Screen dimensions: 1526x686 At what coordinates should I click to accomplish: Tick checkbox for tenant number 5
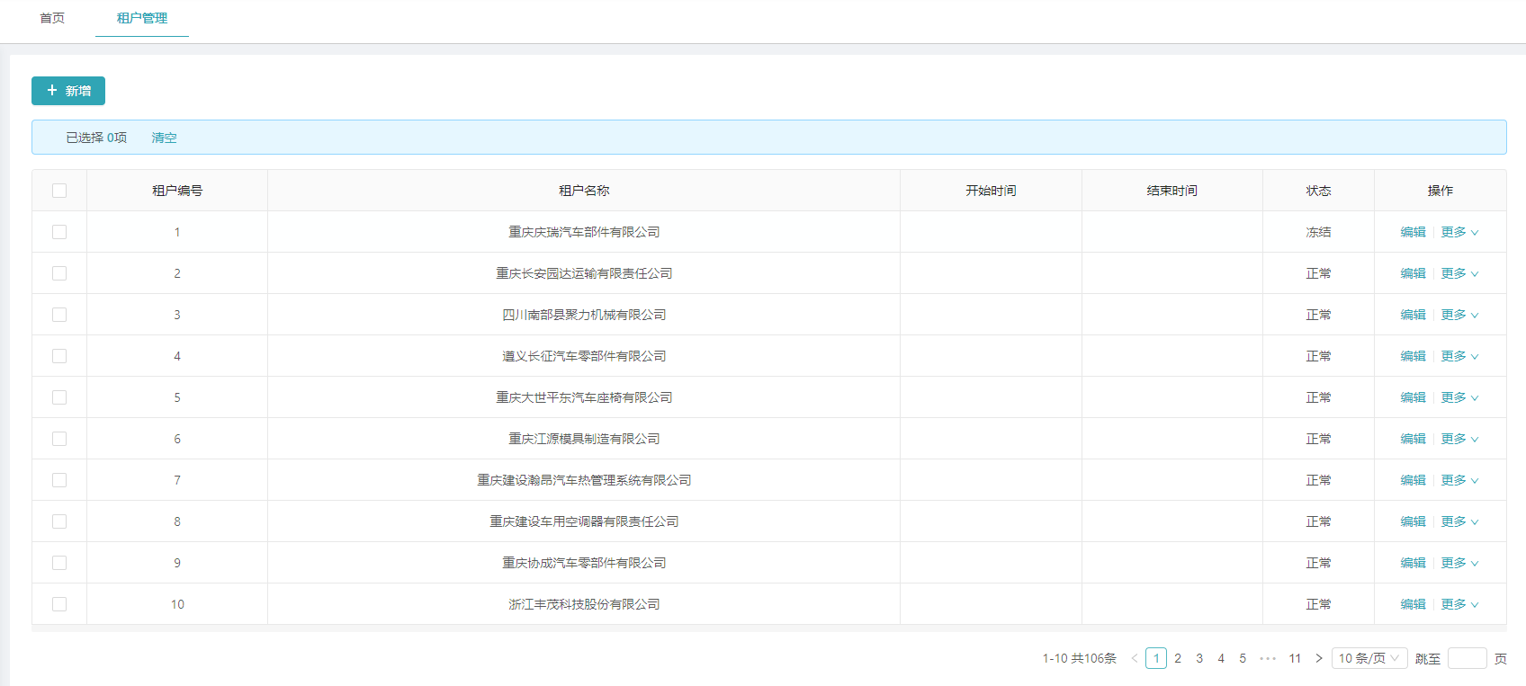(59, 397)
